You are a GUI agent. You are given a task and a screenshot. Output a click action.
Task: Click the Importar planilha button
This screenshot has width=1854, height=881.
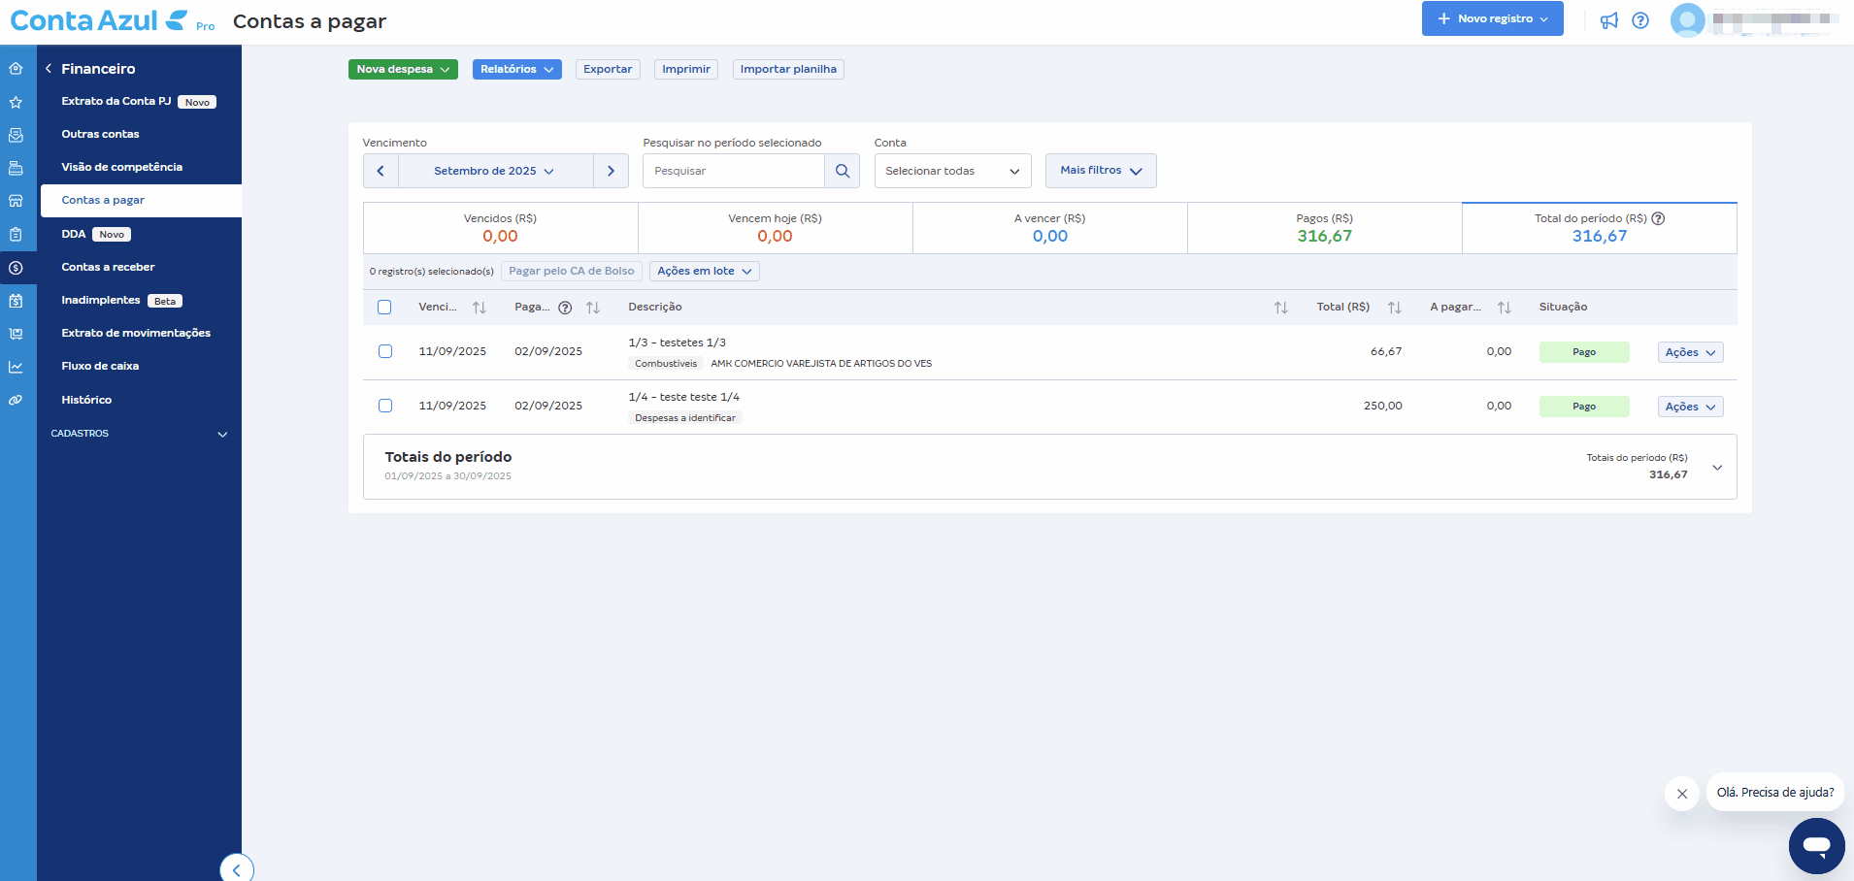point(787,69)
